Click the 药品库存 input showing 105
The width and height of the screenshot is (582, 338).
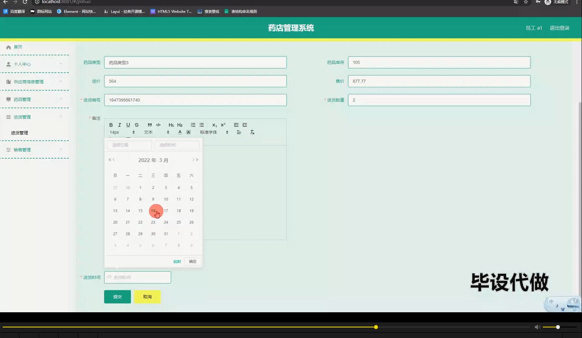[439, 63]
